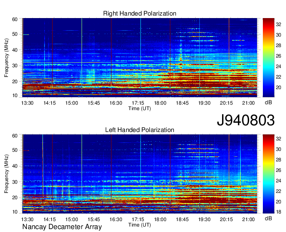Click the 'Left Handed Polarization' plot title
The image size is (286, 232).
coord(140,130)
